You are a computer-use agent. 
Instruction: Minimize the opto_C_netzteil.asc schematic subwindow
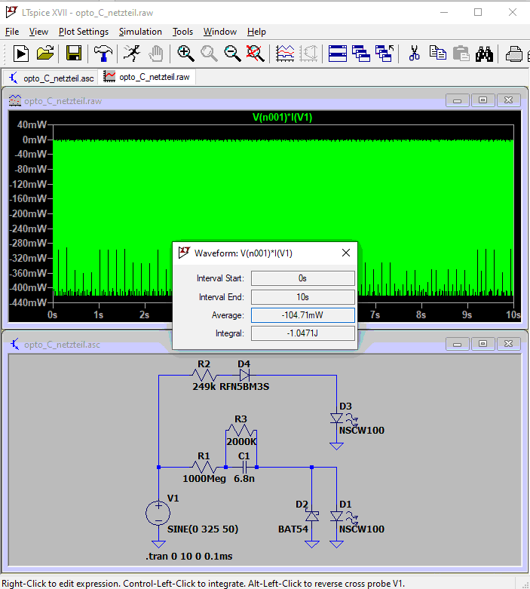click(x=457, y=344)
